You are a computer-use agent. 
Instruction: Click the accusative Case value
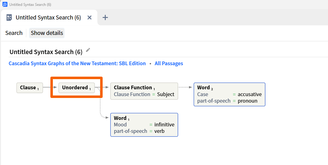(249, 94)
